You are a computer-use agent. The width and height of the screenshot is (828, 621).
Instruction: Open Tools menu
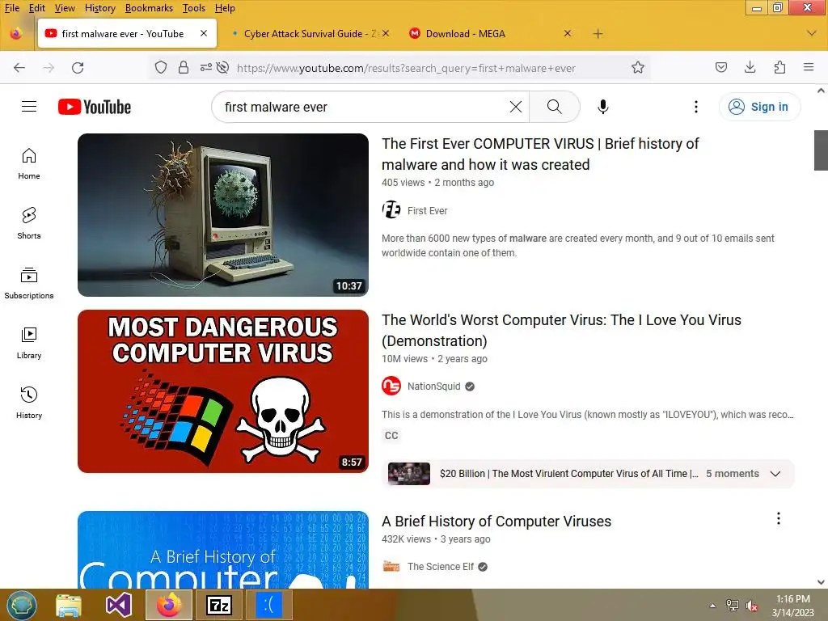point(194,8)
